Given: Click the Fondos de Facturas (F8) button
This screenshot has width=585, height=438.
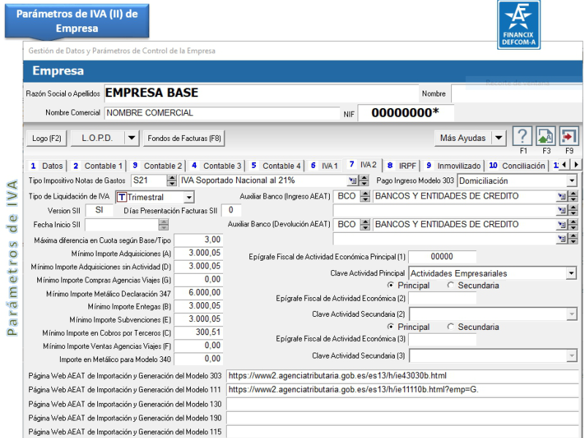Looking at the screenshot, I should 184,138.
